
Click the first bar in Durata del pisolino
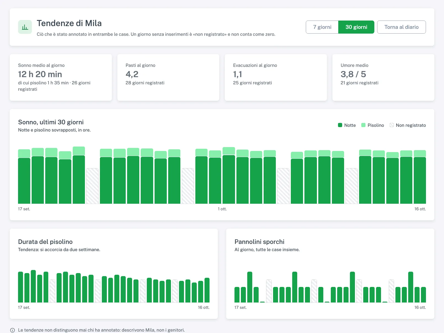point(21,287)
